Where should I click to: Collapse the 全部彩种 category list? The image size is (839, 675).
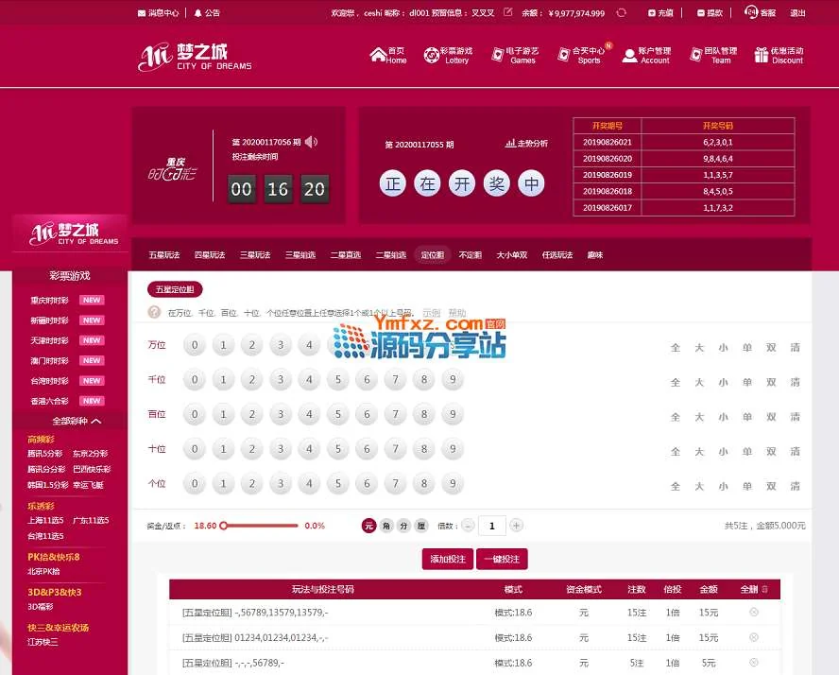click(96, 421)
